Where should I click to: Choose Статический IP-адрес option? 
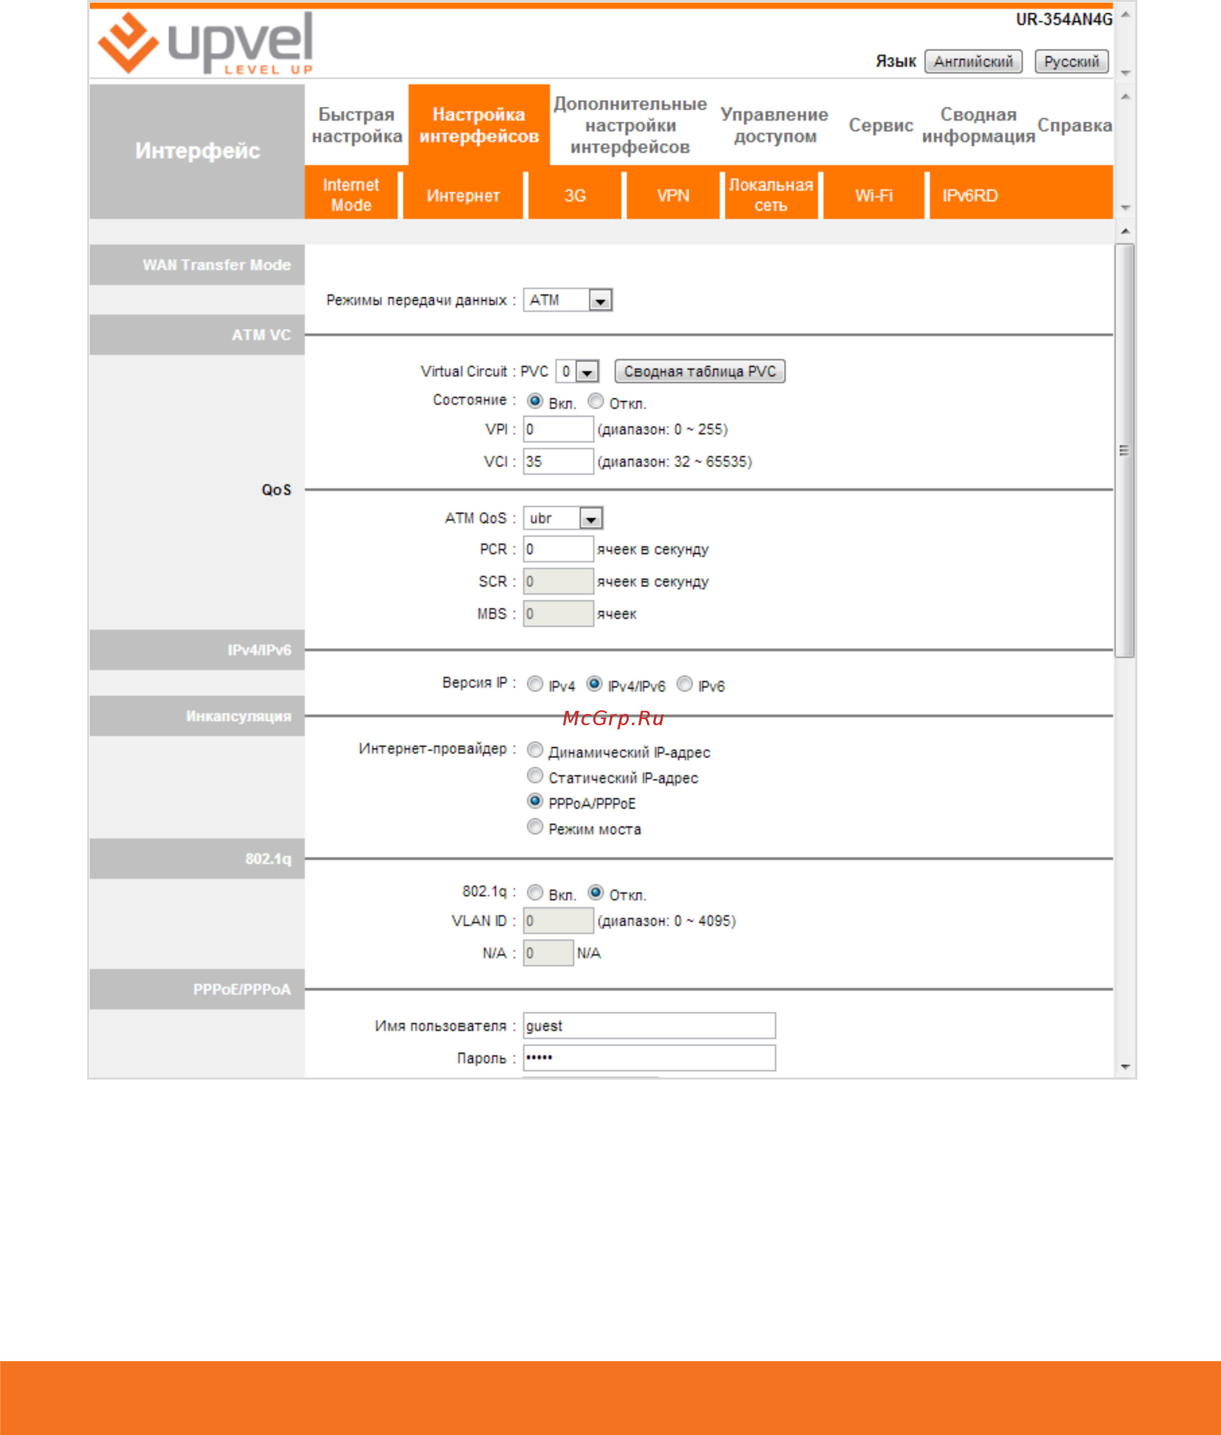(535, 775)
